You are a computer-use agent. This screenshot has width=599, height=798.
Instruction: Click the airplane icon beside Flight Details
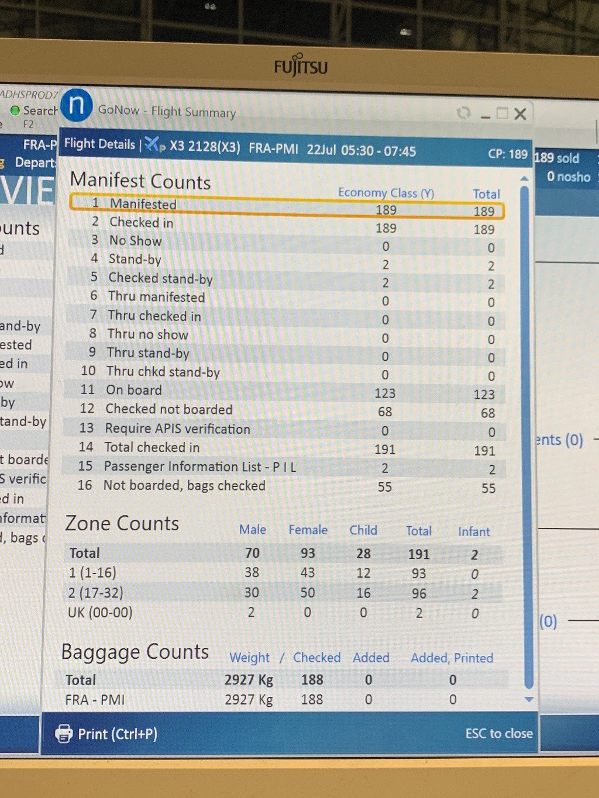[154, 144]
